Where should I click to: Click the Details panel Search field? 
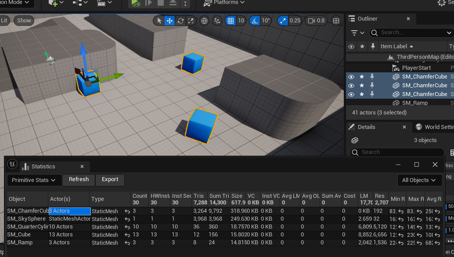[396, 152]
